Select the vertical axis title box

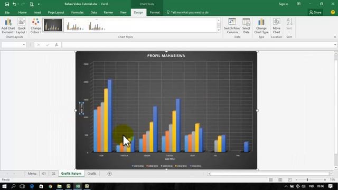(x=81, y=108)
